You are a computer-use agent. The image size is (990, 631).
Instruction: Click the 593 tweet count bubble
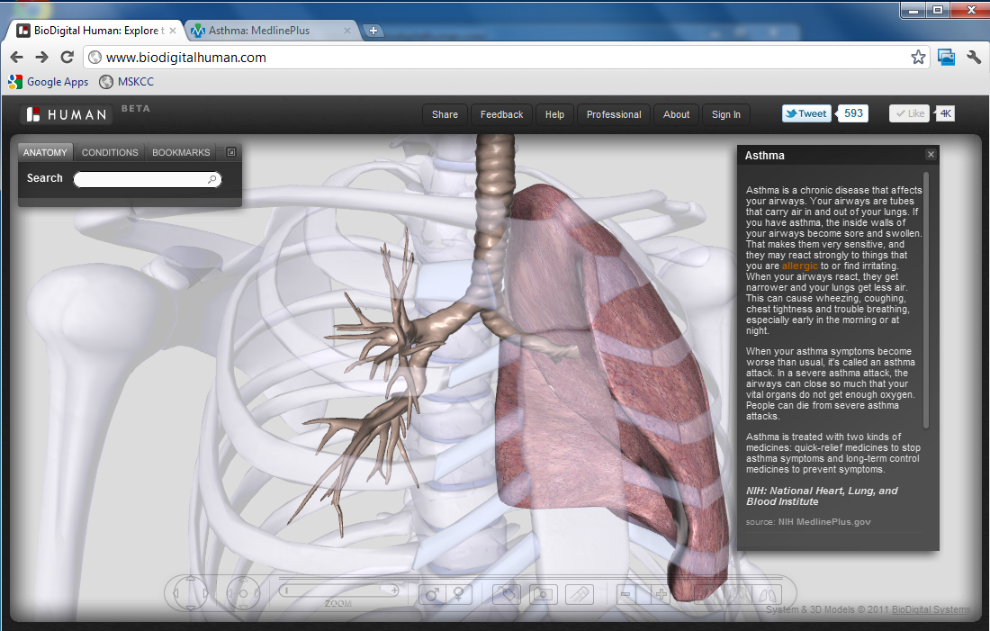(852, 113)
